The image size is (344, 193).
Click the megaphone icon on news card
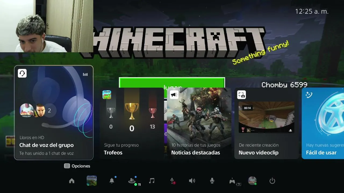click(174, 95)
